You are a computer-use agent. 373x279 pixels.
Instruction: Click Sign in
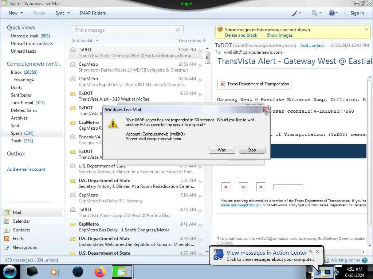click(357, 13)
